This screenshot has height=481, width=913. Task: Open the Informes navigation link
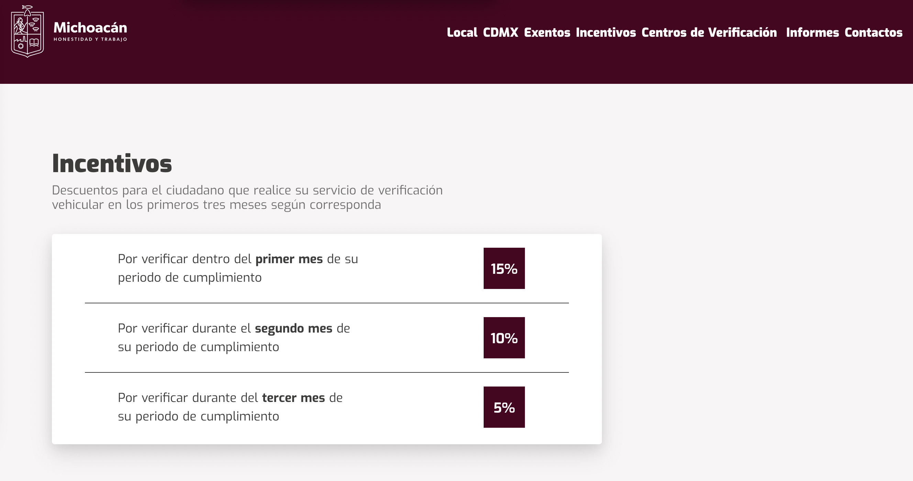(x=812, y=33)
